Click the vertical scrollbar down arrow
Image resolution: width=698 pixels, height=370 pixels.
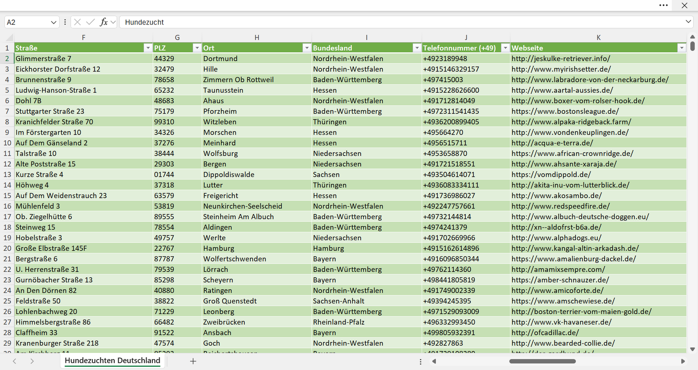coord(693,349)
